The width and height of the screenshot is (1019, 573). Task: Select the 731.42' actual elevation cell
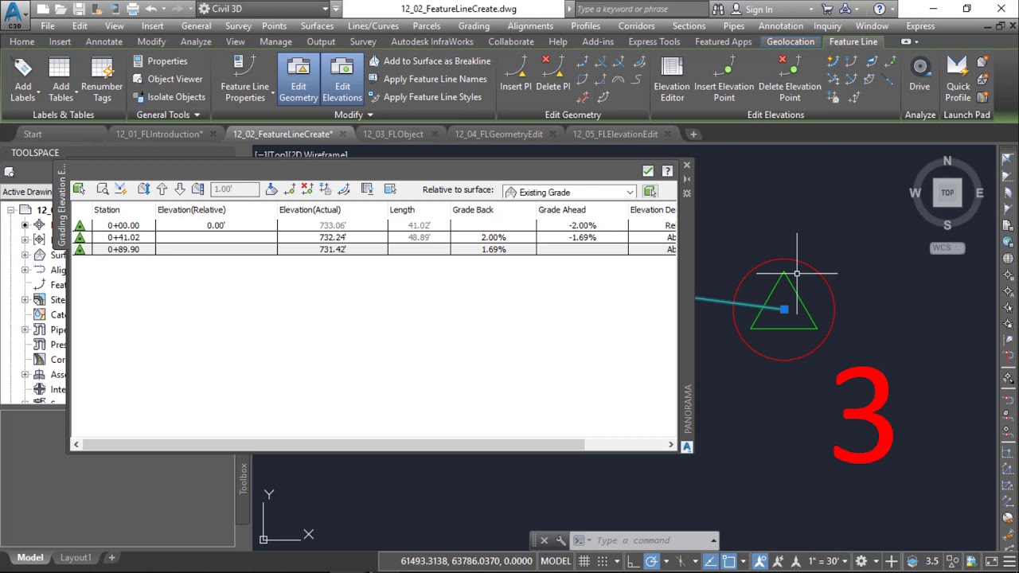coord(332,249)
